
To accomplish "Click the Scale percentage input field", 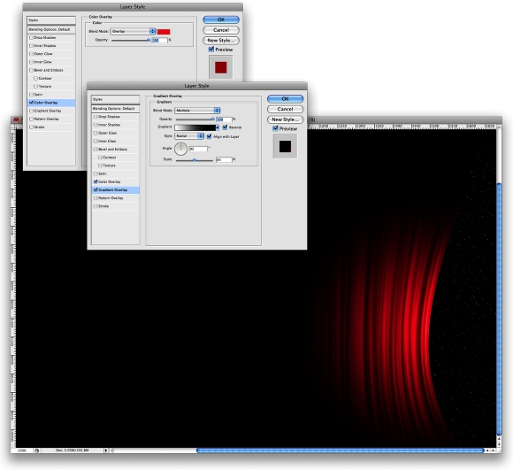I will click(x=224, y=159).
